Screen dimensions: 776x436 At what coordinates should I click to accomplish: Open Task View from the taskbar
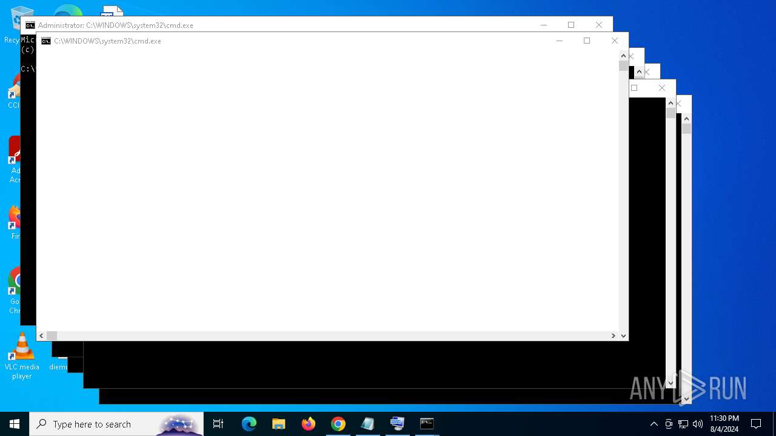point(218,424)
